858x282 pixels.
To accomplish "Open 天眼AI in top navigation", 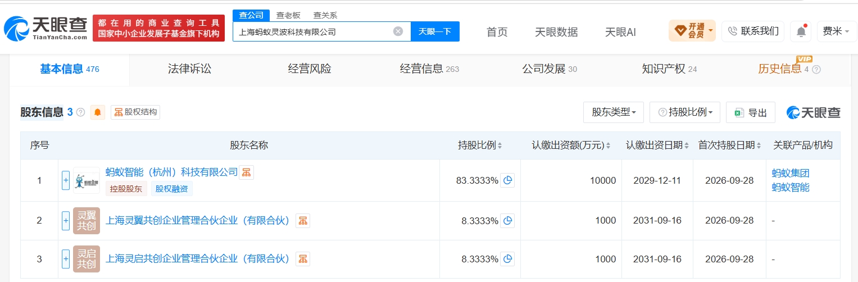I will tap(620, 32).
